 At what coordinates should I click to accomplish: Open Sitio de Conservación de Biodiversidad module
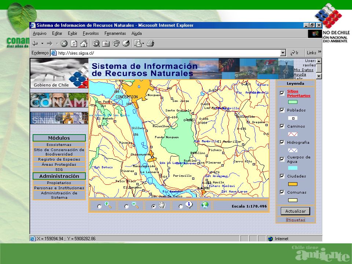point(59,152)
